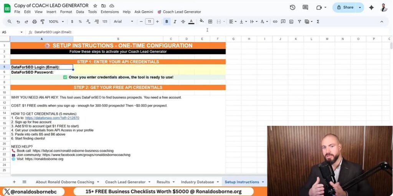Open the fill color picker

[202, 21]
